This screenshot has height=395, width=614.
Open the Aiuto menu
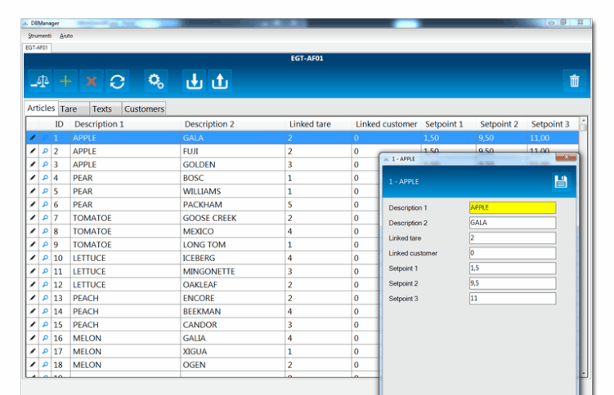[x=66, y=36]
